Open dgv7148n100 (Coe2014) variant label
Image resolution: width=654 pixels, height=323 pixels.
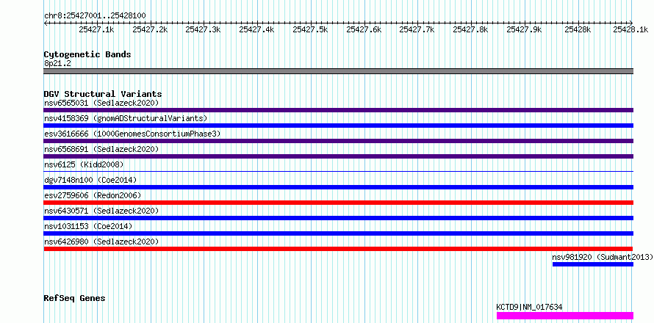(90, 180)
